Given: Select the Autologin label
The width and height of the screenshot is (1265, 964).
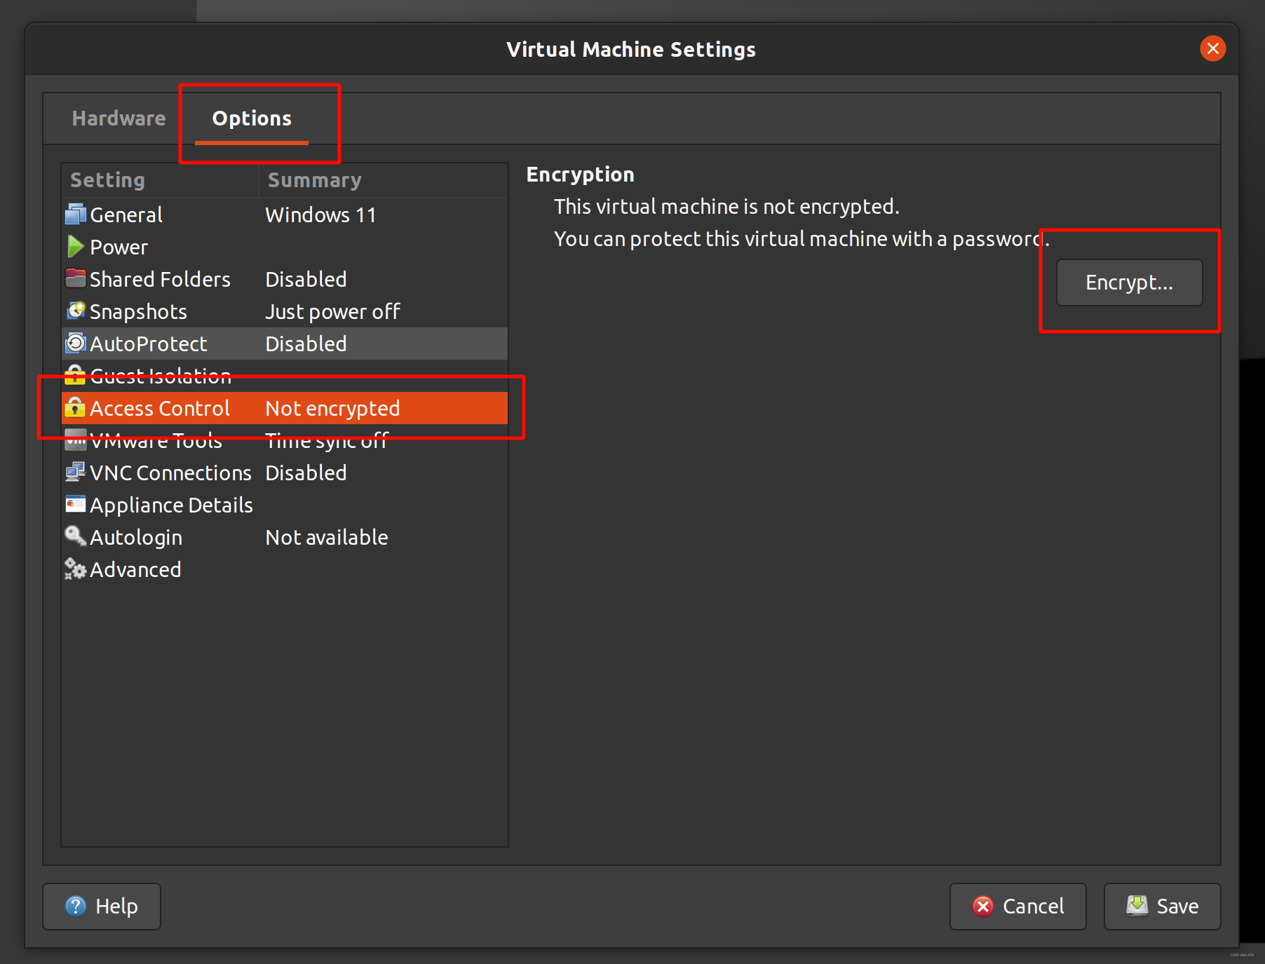Looking at the screenshot, I should 136,537.
